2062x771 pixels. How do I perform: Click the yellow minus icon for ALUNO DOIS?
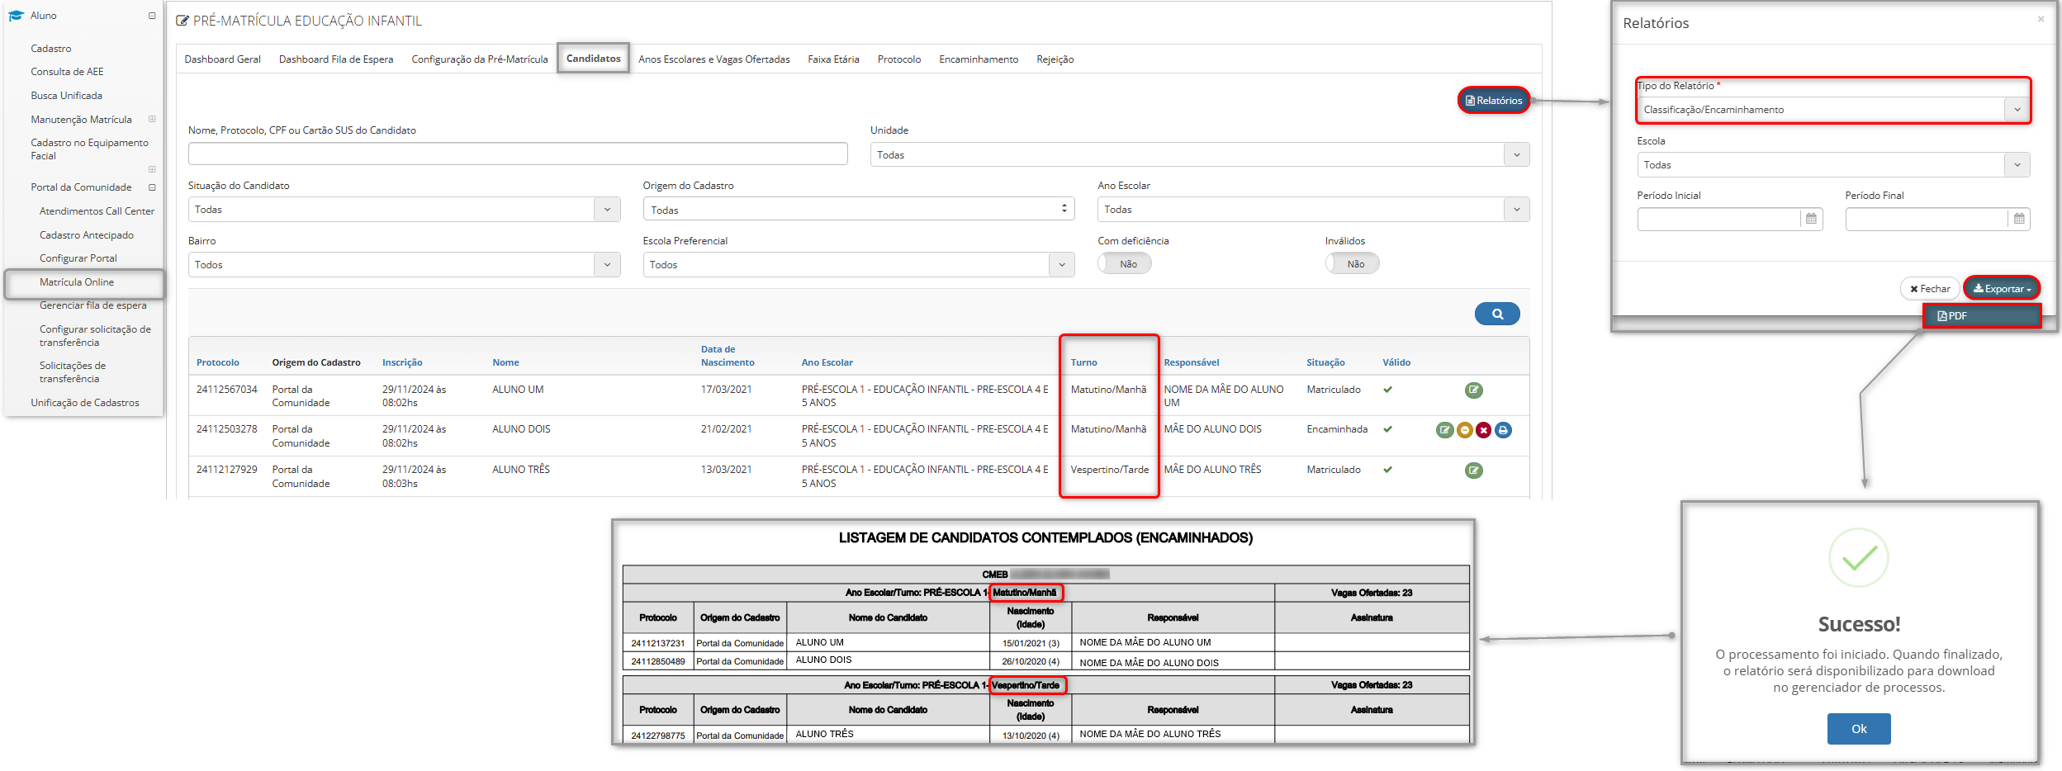point(1464,430)
